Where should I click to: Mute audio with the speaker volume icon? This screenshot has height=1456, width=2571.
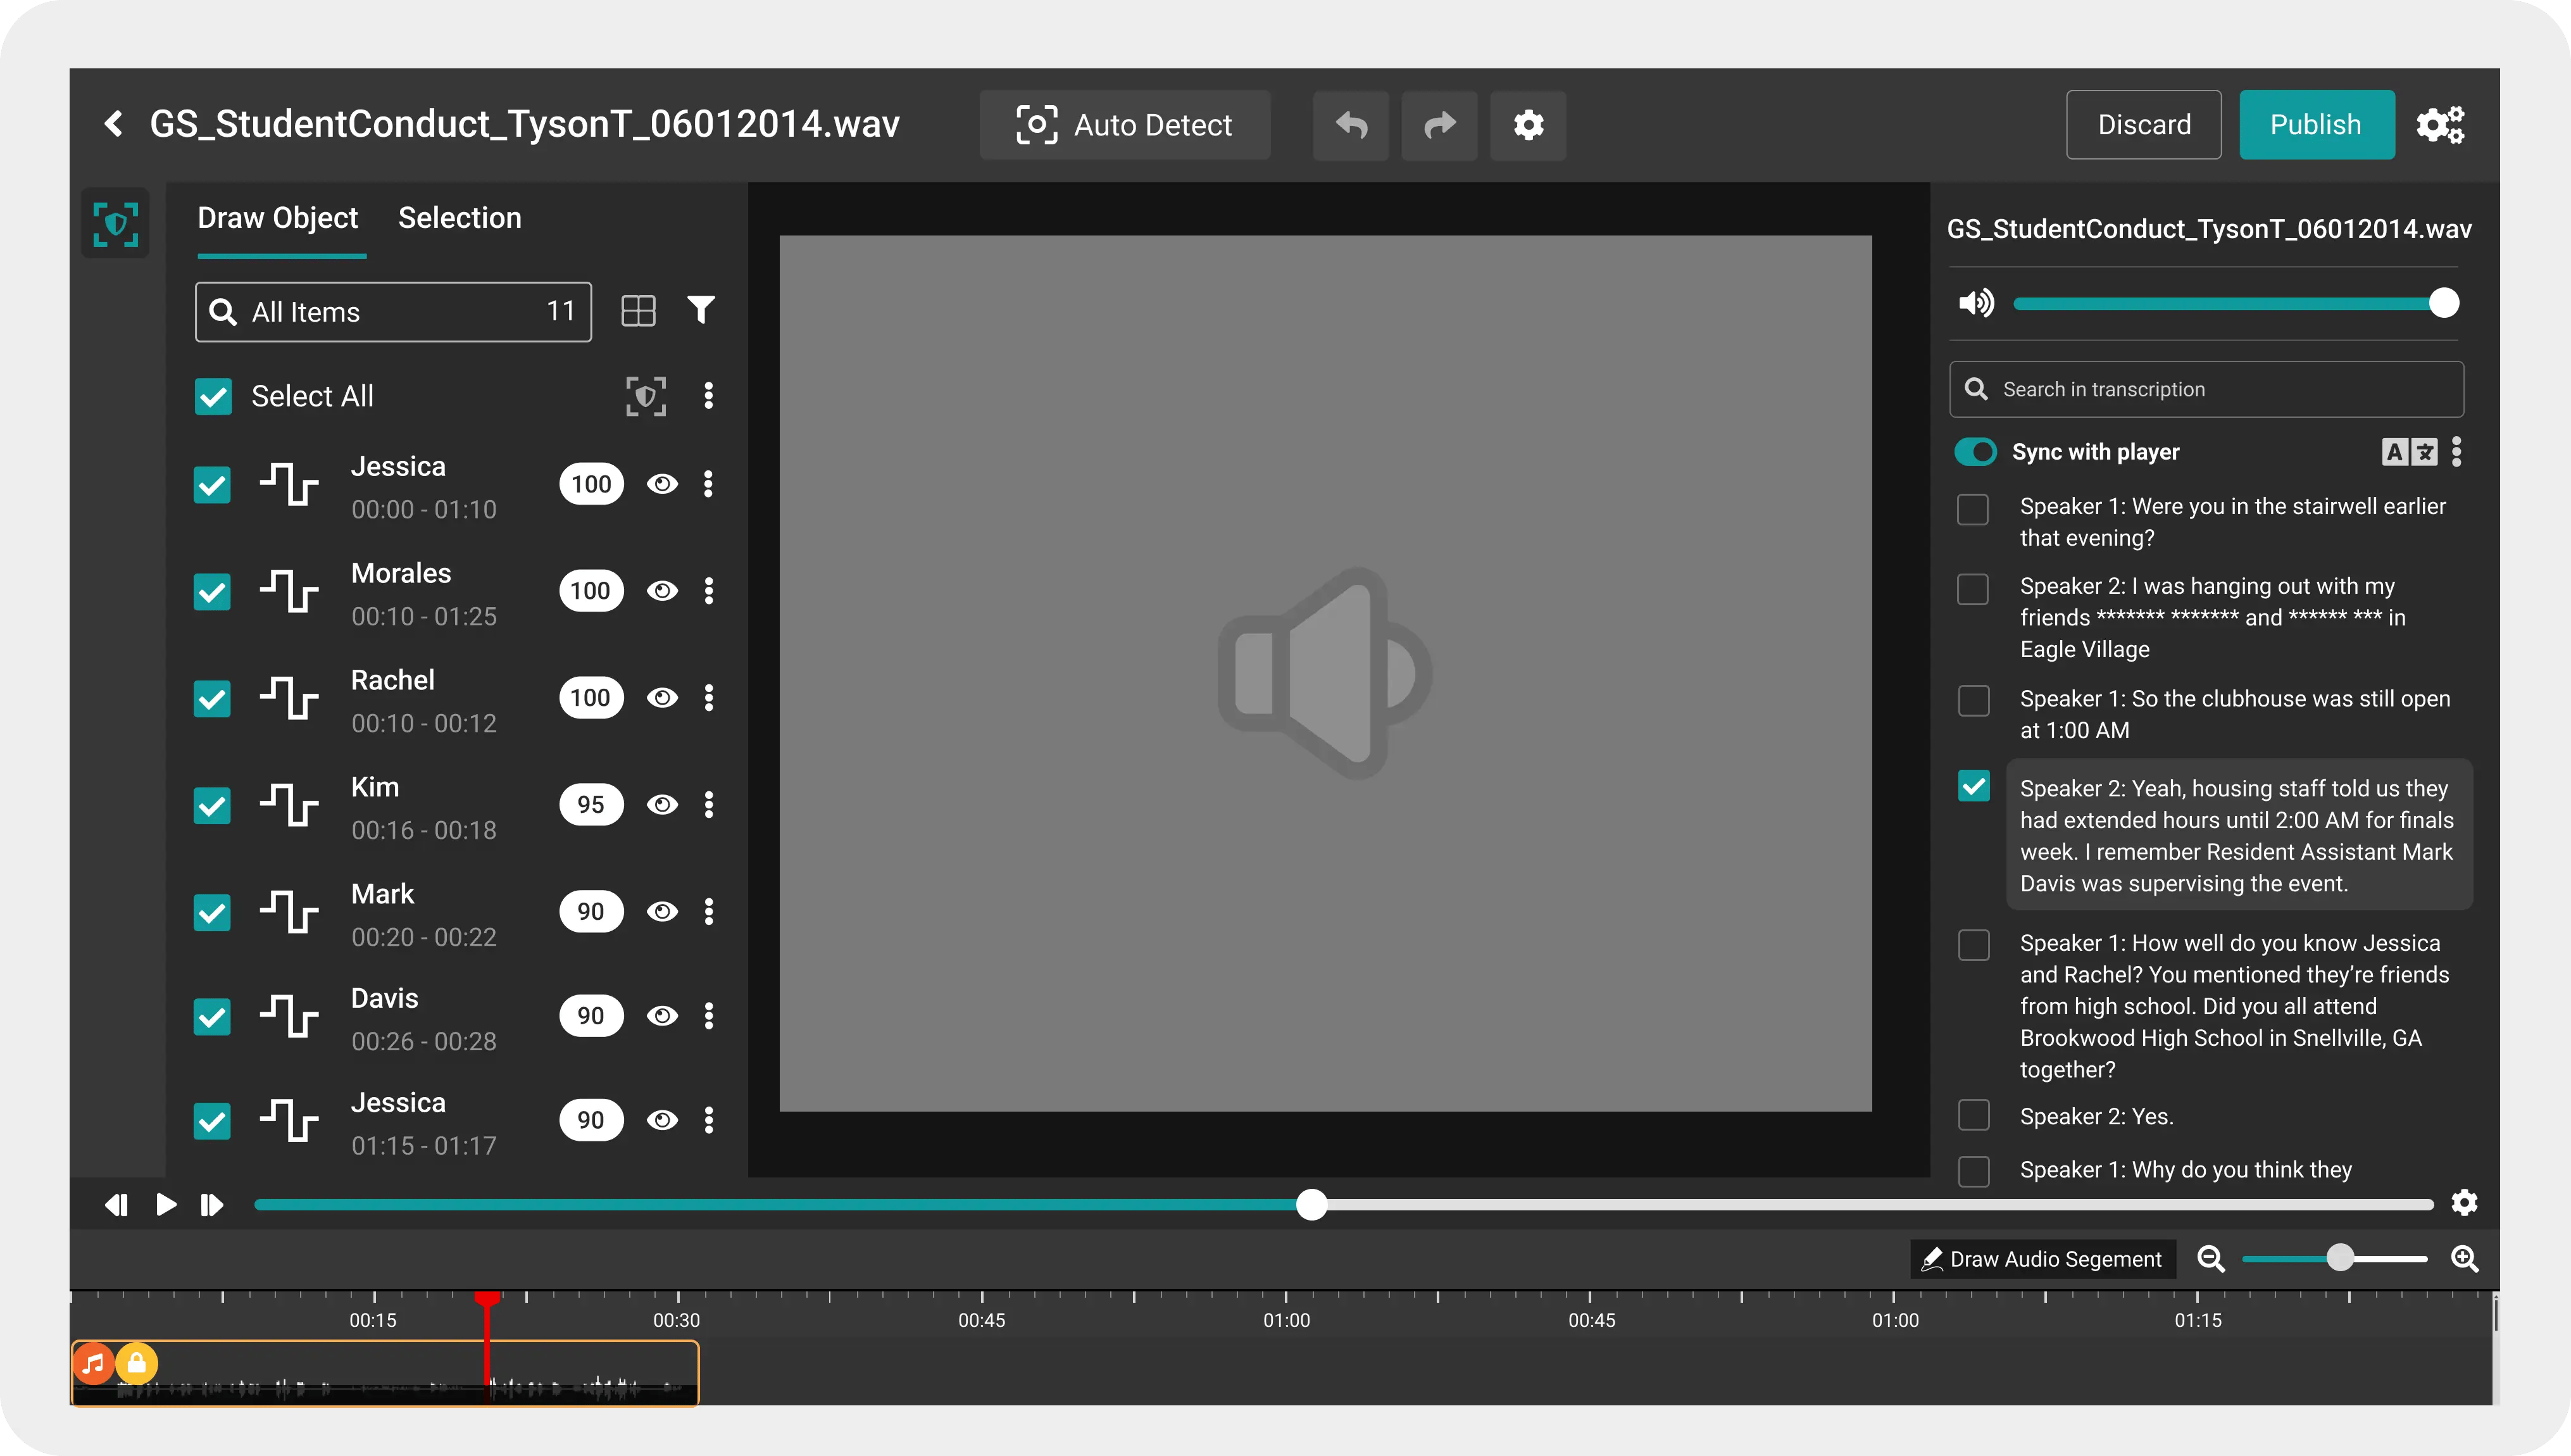tap(1976, 303)
